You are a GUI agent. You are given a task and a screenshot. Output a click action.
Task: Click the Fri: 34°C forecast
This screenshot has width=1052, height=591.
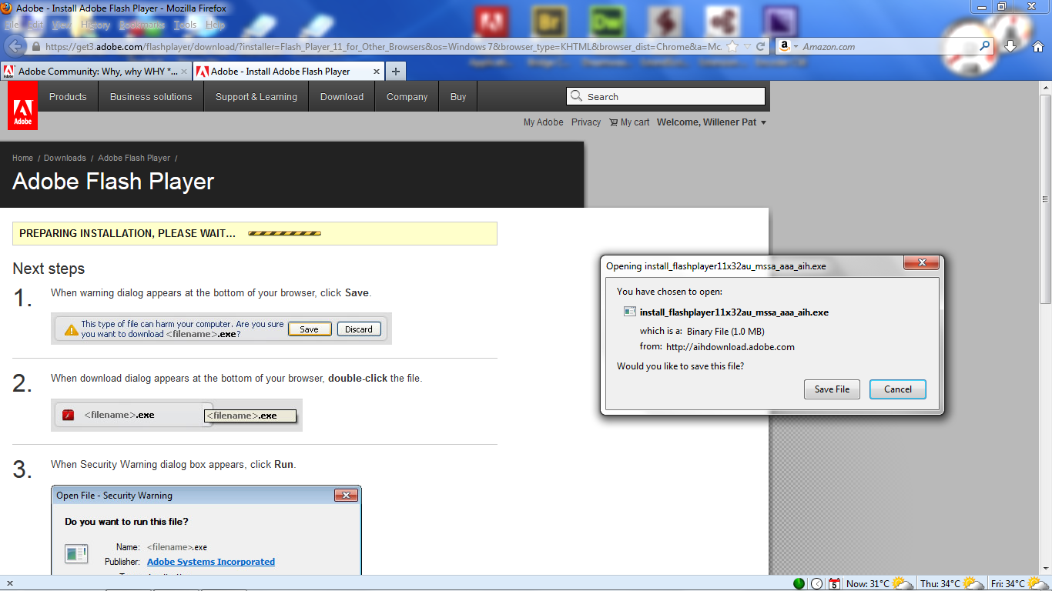coord(1019,584)
